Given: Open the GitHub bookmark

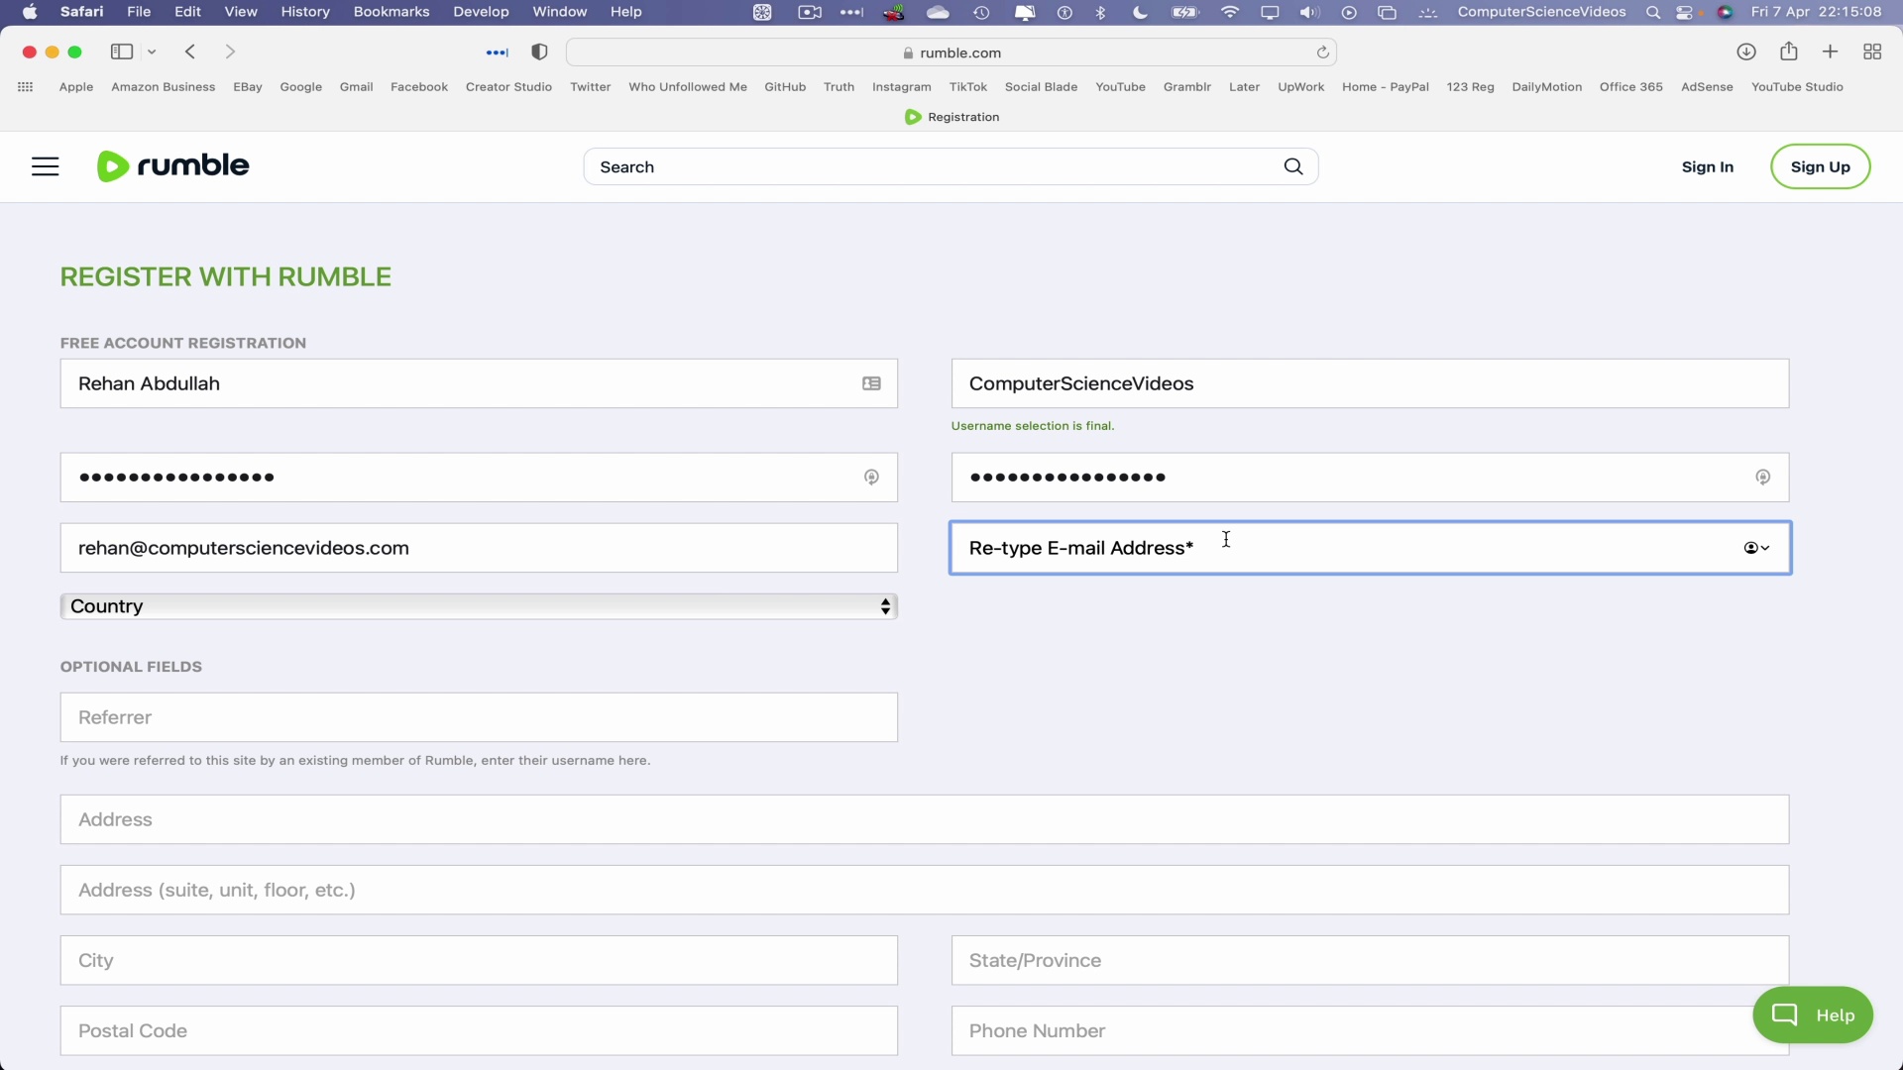Looking at the screenshot, I should click(x=784, y=87).
